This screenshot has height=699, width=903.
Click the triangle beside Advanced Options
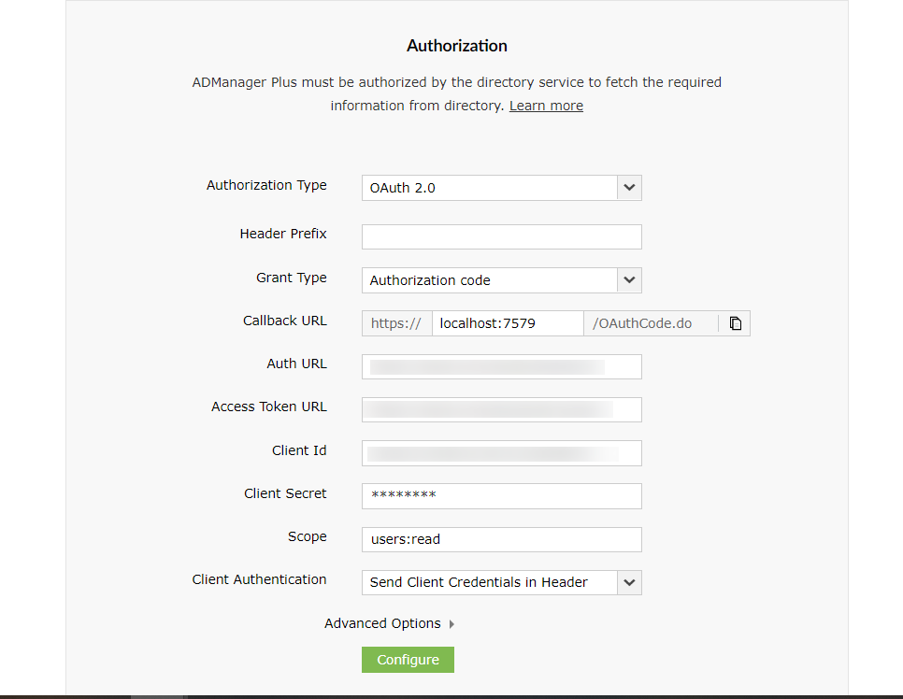(452, 624)
